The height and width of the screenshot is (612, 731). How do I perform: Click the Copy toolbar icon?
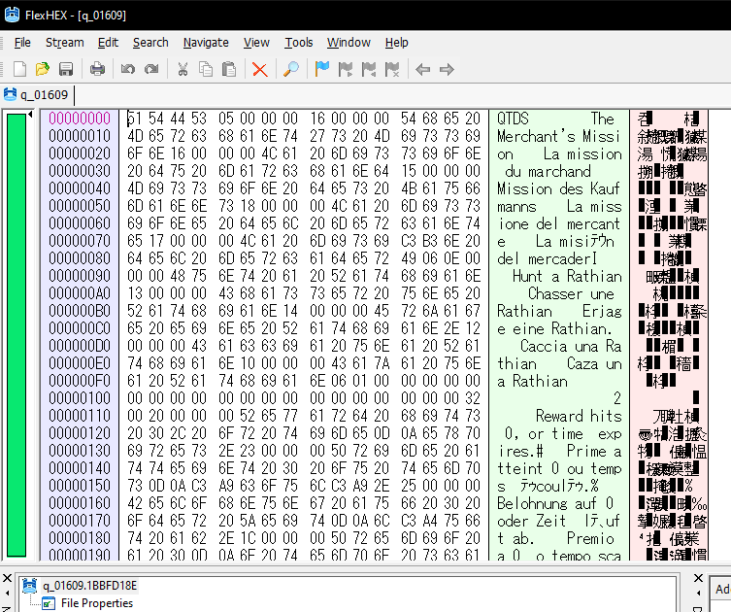pyautogui.click(x=206, y=69)
